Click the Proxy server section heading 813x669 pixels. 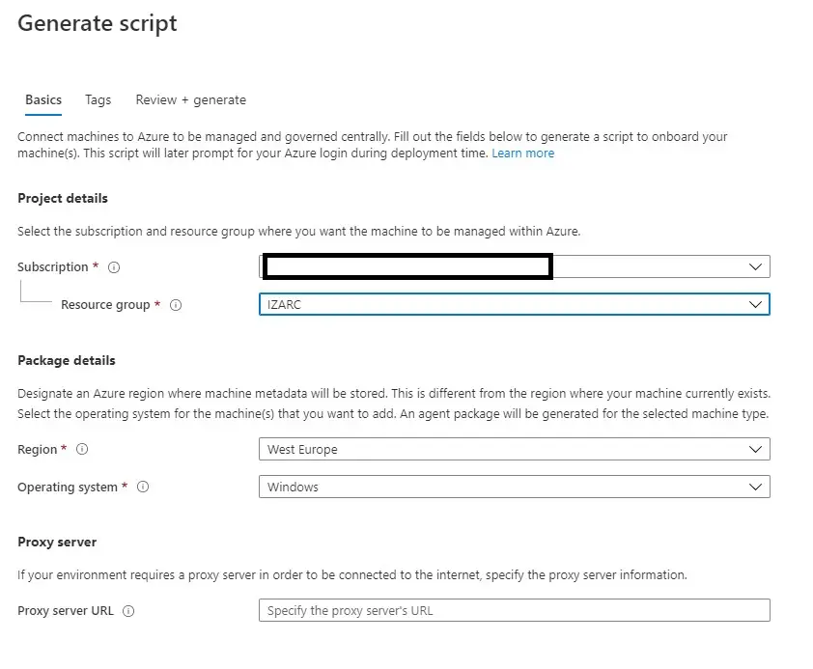(x=57, y=542)
